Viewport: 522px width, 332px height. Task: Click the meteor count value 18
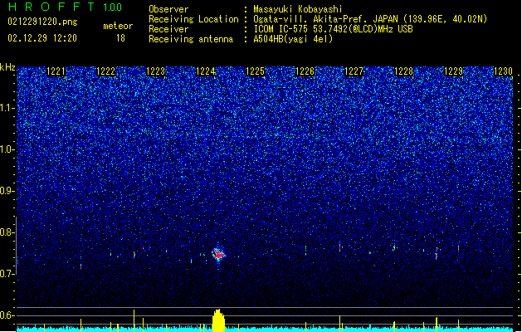coord(120,38)
